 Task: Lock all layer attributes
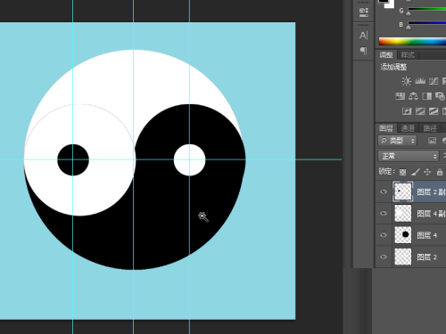coord(440,172)
